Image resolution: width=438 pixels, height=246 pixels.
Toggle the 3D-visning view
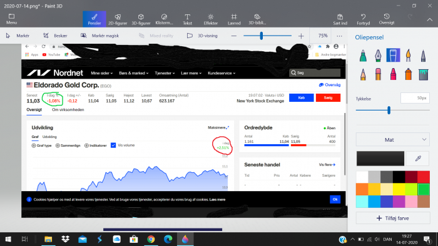tap(202, 36)
